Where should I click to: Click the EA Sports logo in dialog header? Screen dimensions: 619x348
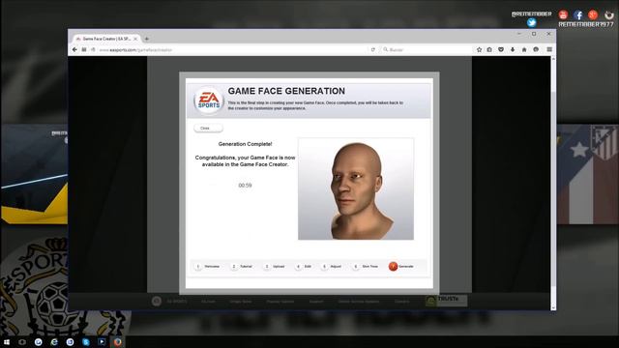click(x=209, y=101)
